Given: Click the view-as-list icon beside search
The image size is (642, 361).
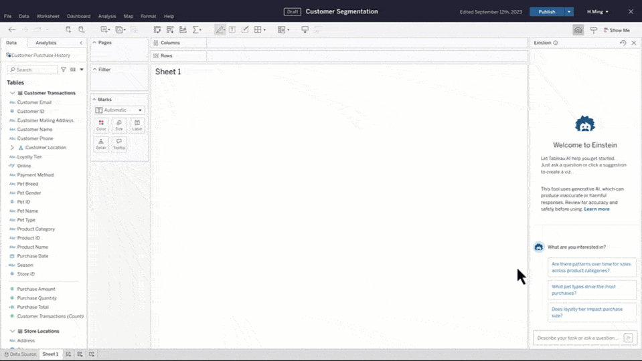Looking at the screenshot, I should [72, 70].
